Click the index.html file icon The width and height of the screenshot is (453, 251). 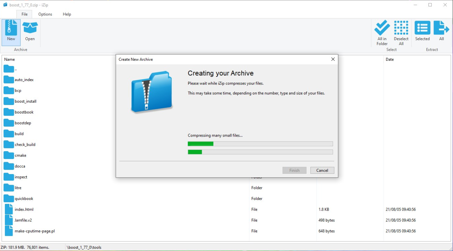click(x=9, y=209)
